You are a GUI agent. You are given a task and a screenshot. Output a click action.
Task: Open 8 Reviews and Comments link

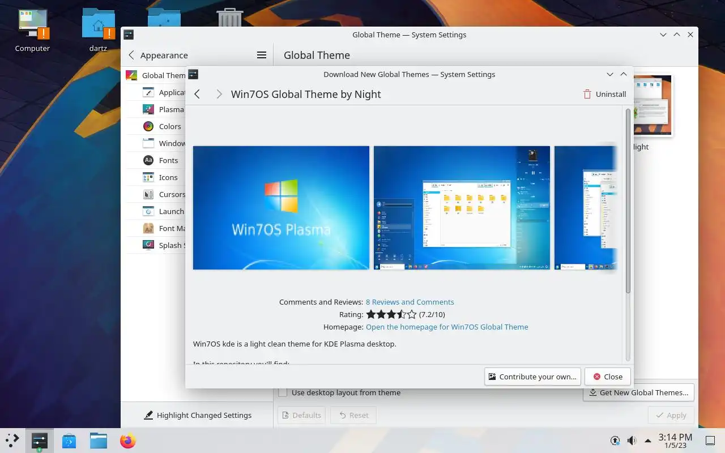coord(410,302)
